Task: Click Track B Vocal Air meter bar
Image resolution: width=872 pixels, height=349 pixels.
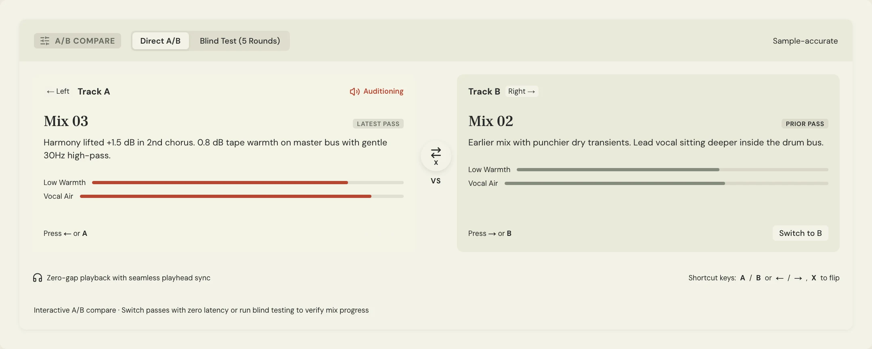Action: point(667,183)
